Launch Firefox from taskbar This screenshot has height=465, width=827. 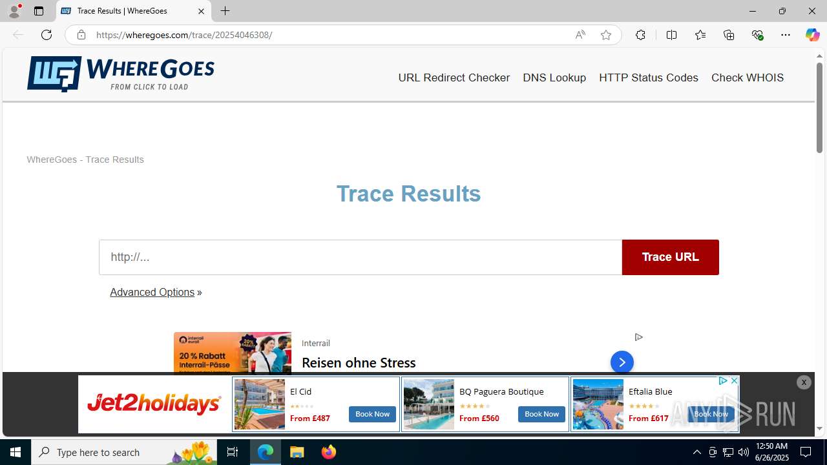tap(329, 452)
